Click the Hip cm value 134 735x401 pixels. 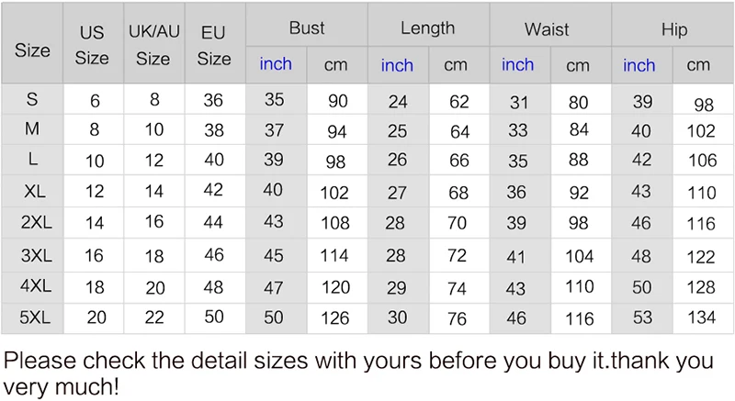[700, 317]
